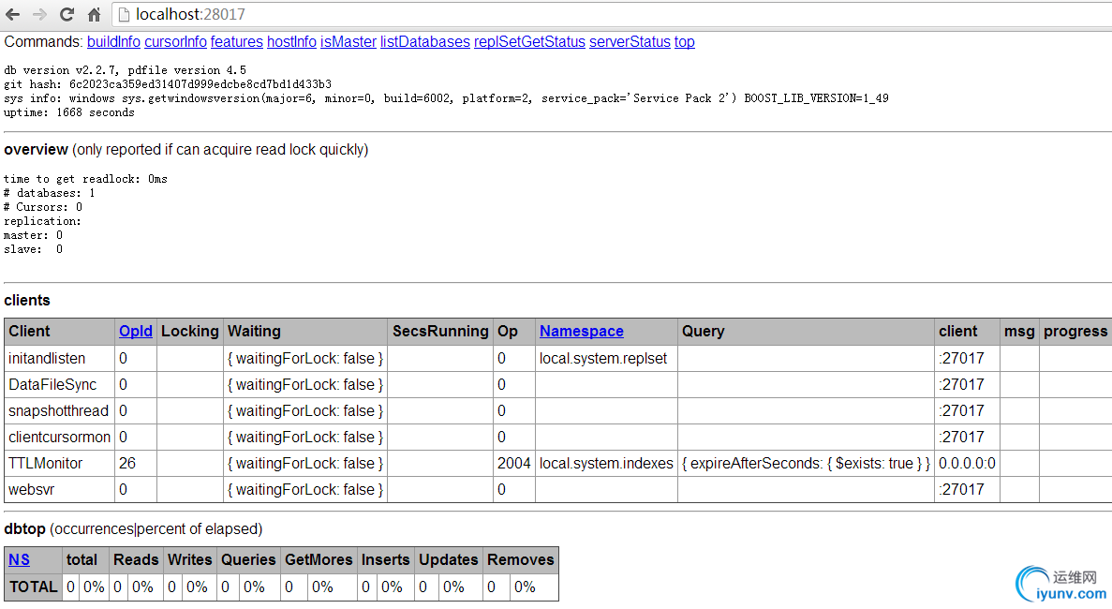Select the websvr client cell

click(x=60, y=490)
